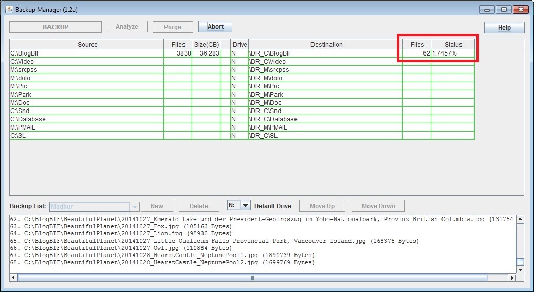Click the Source column header
This screenshot has width=534, height=292.
pos(87,45)
